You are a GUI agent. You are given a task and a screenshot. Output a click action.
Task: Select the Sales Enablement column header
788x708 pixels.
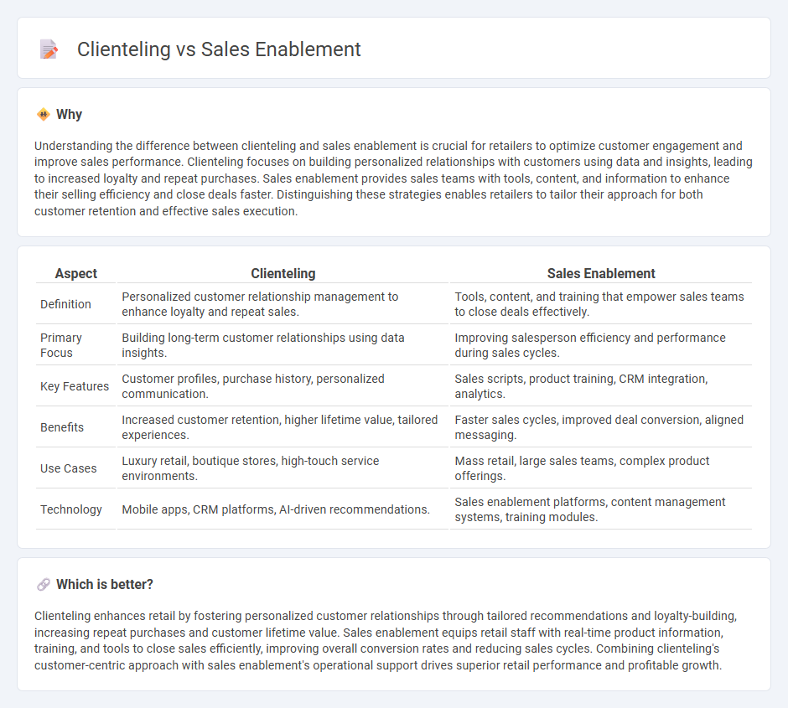601,273
